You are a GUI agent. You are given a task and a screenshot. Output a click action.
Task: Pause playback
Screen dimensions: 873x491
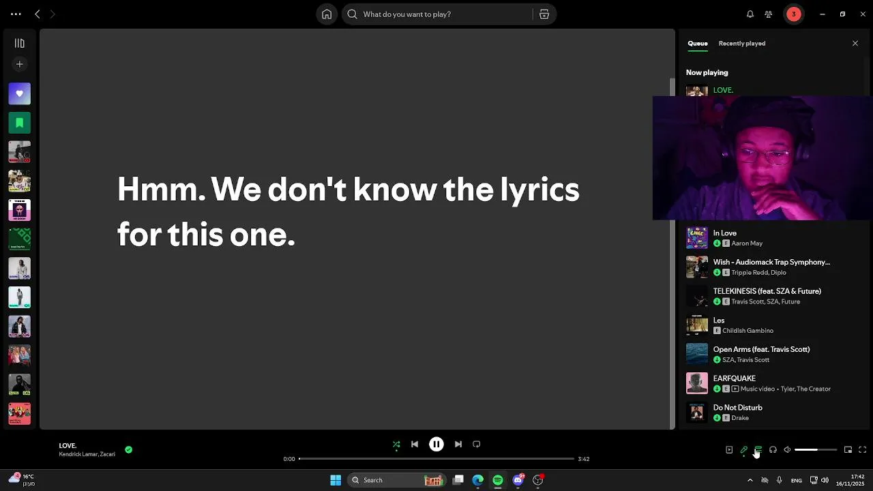click(x=436, y=444)
